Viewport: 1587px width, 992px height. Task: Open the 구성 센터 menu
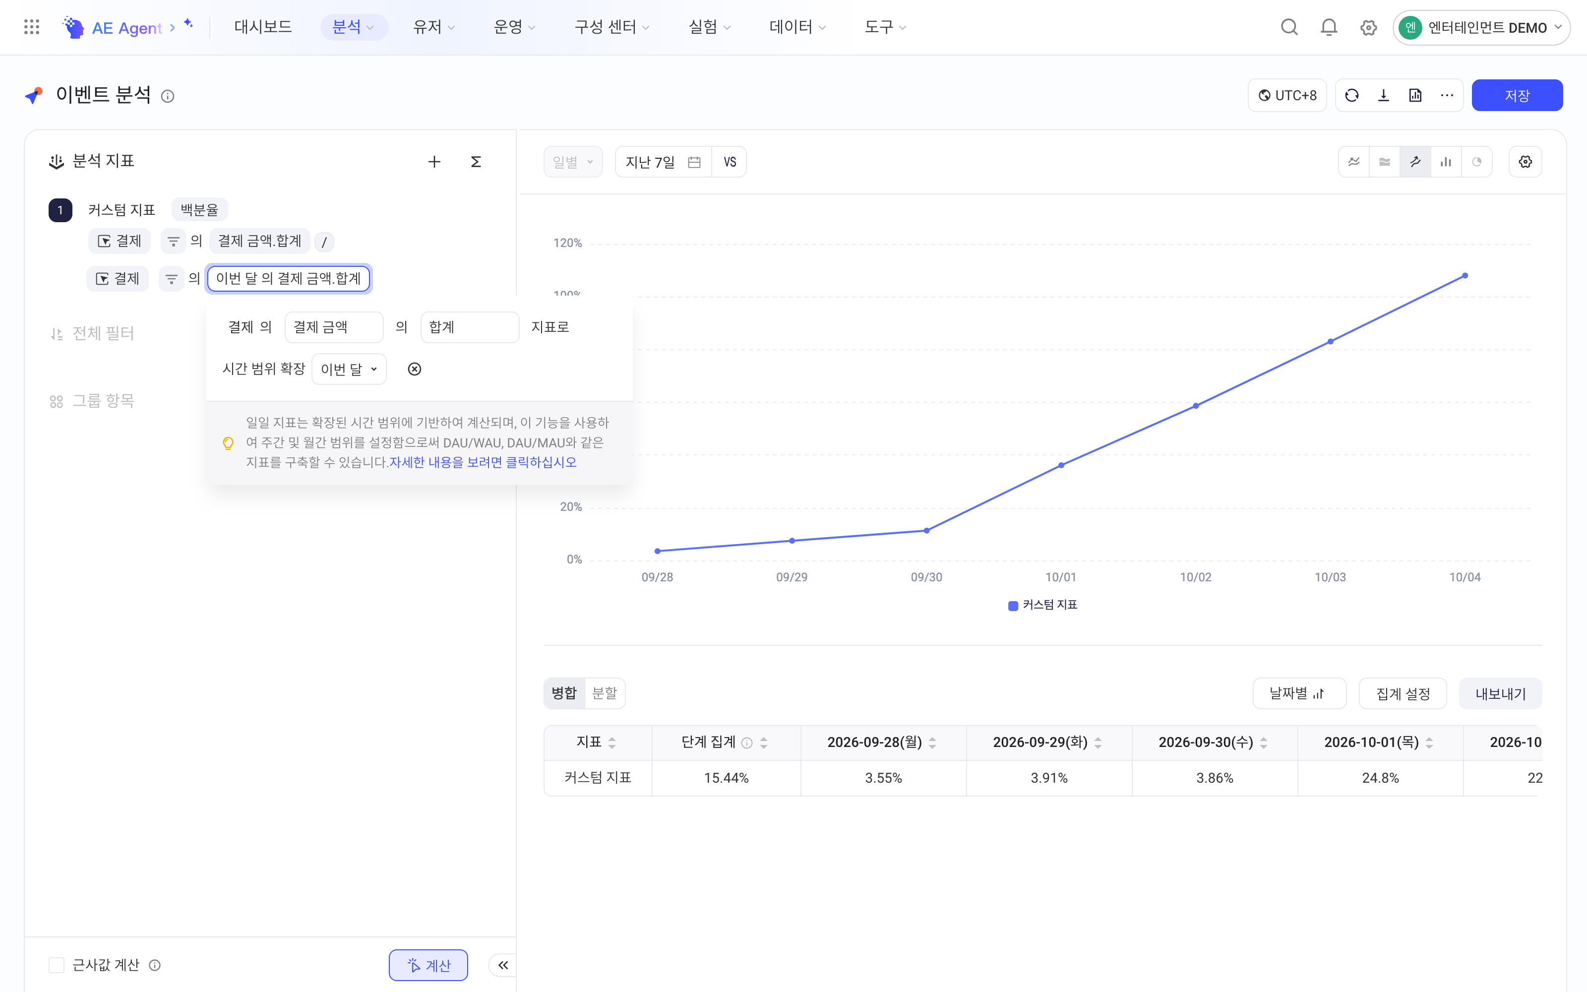(612, 27)
